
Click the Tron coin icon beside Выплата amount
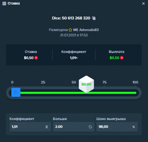pos(122,58)
